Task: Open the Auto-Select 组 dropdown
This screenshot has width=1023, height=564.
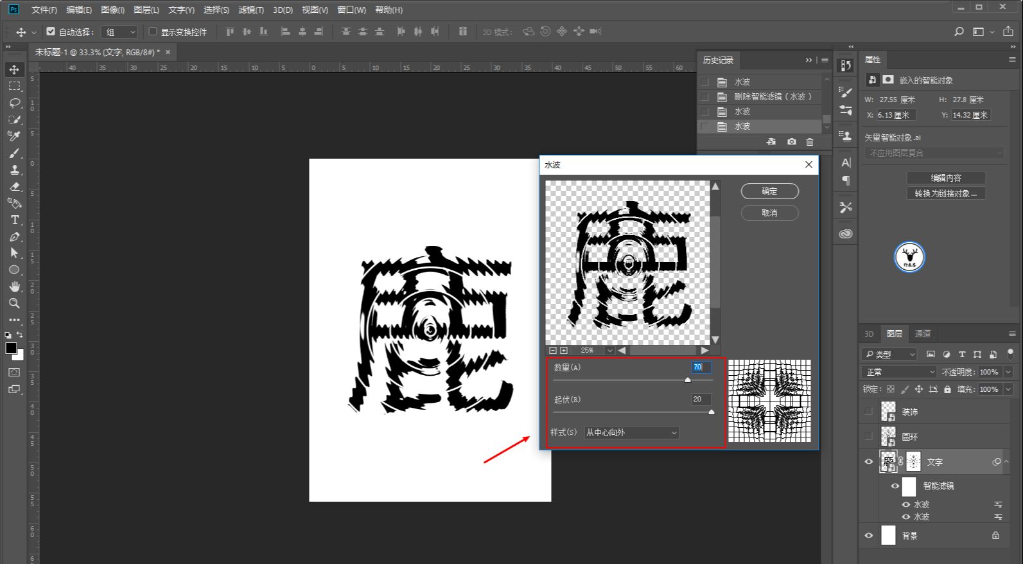Action: [121, 31]
